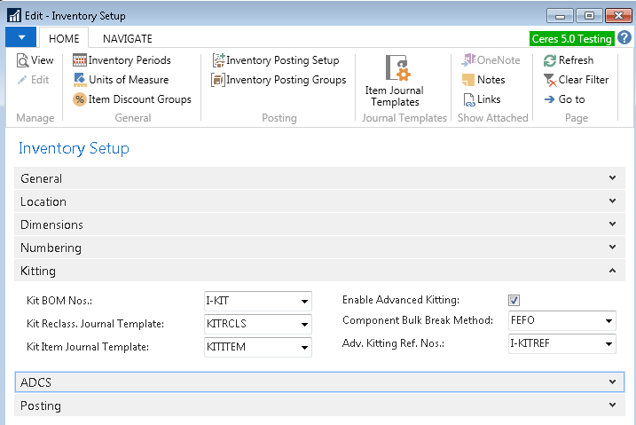Open Adv. Kitting Ref. Nos. dropdown
The image size is (636, 425).
[x=609, y=343]
